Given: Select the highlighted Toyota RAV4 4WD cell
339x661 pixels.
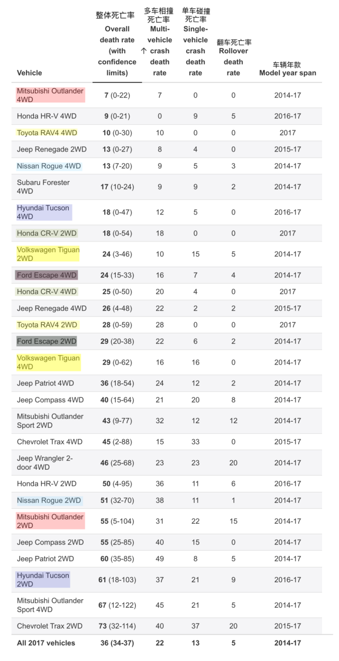Looking at the screenshot, I should [47, 133].
